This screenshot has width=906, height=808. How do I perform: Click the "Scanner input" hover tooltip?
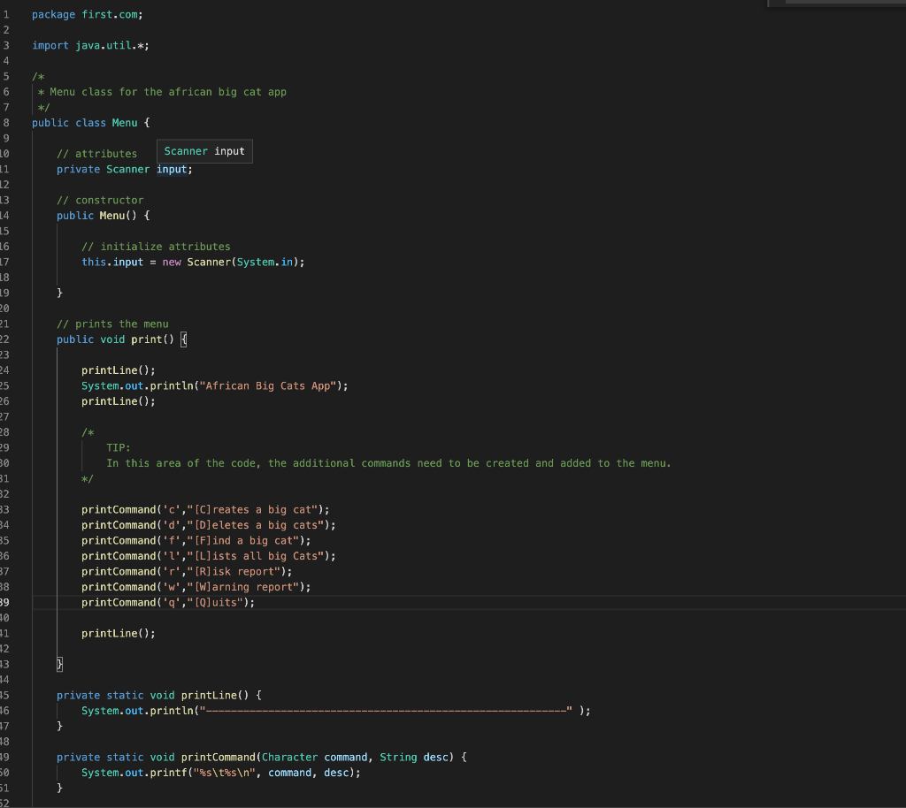tap(204, 151)
